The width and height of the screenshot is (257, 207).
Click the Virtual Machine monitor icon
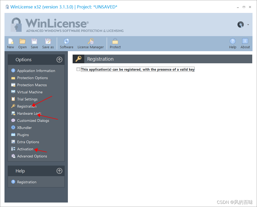tap(13, 92)
